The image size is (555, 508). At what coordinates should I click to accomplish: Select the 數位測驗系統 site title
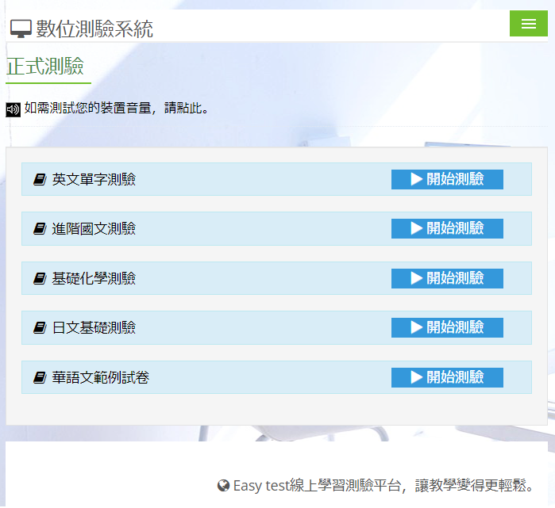pyautogui.click(x=94, y=29)
